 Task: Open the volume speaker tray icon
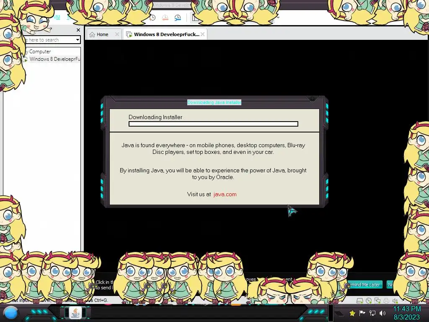(x=382, y=313)
